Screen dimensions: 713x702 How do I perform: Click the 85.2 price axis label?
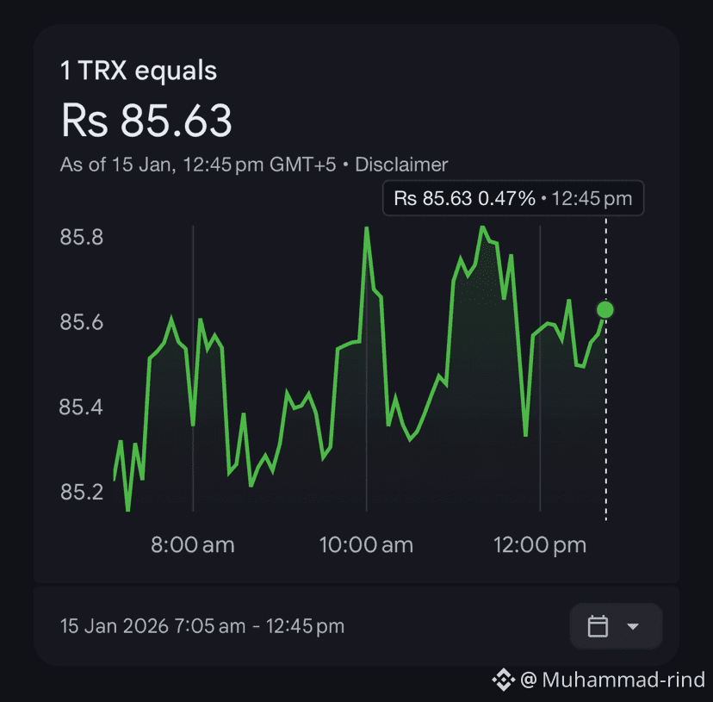81,493
